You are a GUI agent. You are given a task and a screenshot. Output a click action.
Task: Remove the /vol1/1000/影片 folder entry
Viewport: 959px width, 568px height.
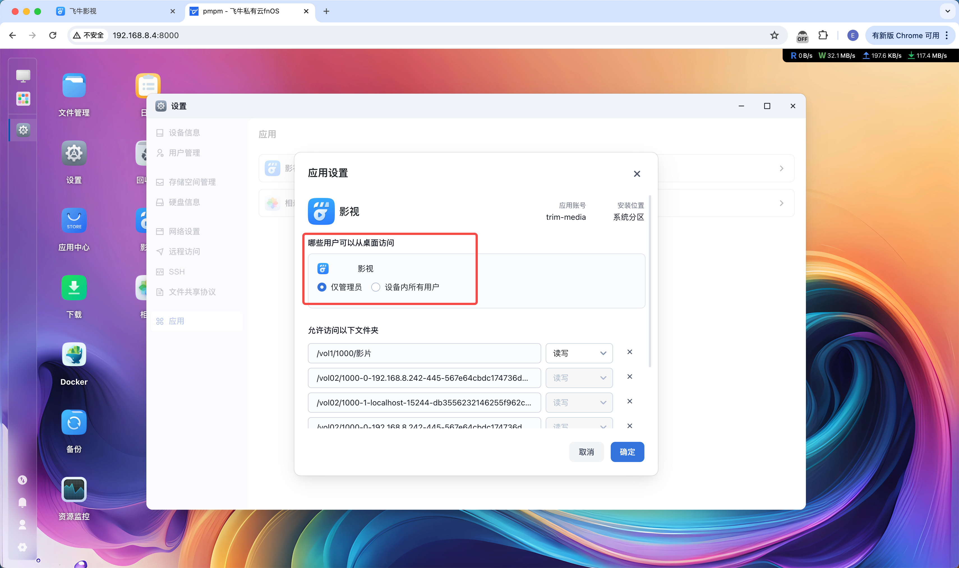tap(630, 352)
